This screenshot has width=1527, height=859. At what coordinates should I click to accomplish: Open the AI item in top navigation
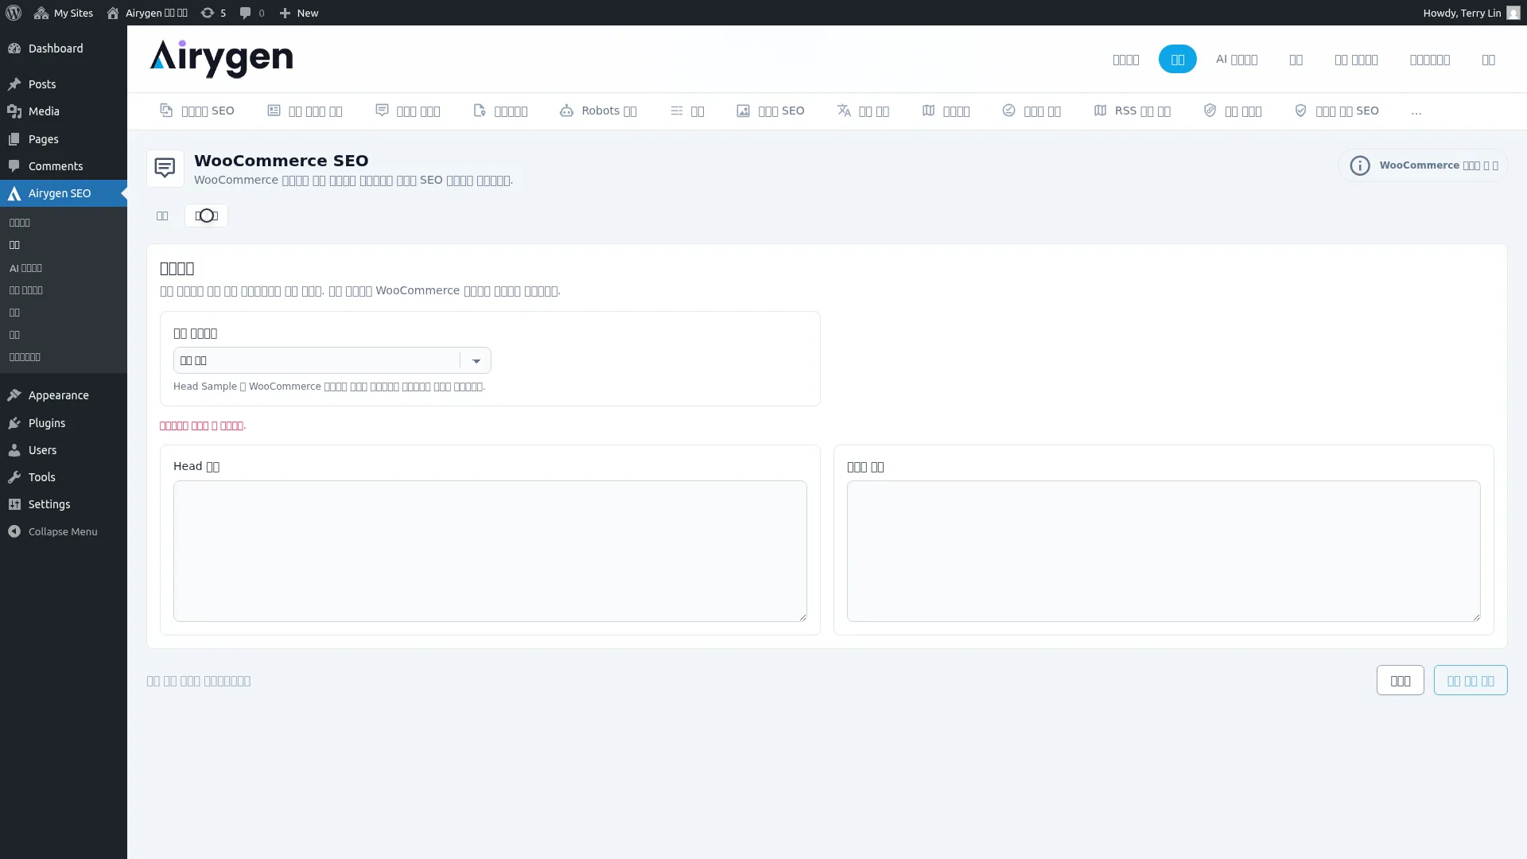1237,59
